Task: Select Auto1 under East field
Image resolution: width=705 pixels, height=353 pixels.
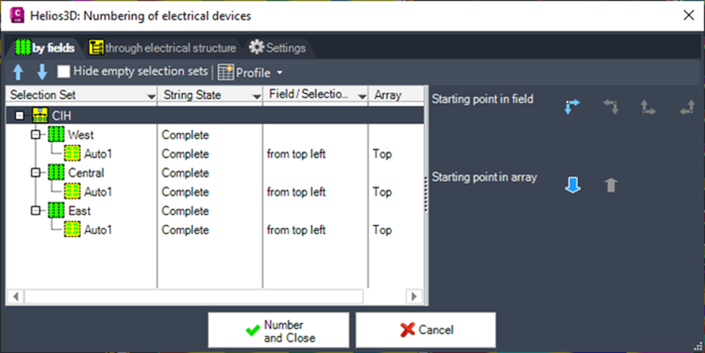Action: pyautogui.click(x=98, y=230)
